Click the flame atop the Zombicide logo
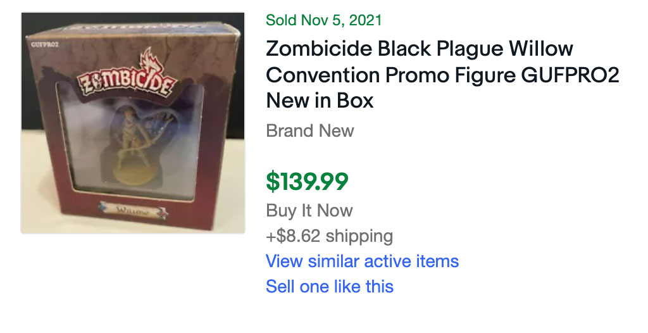The width and height of the screenshot is (648, 333). point(151,62)
